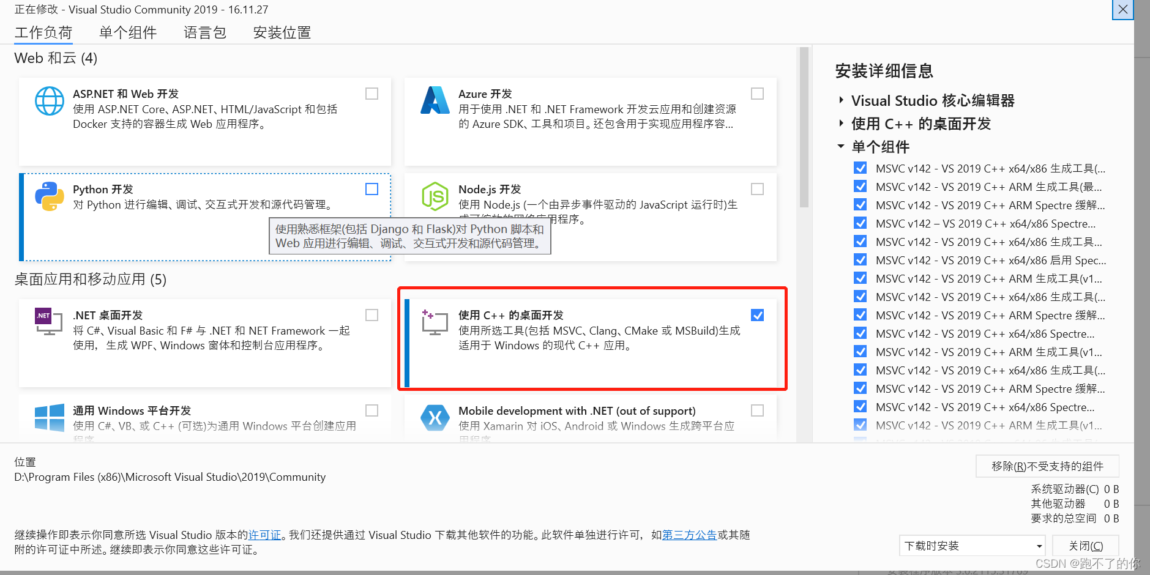1150x575 pixels.
Task: Click the Node.js hexagon logo icon
Action: point(435,196)
